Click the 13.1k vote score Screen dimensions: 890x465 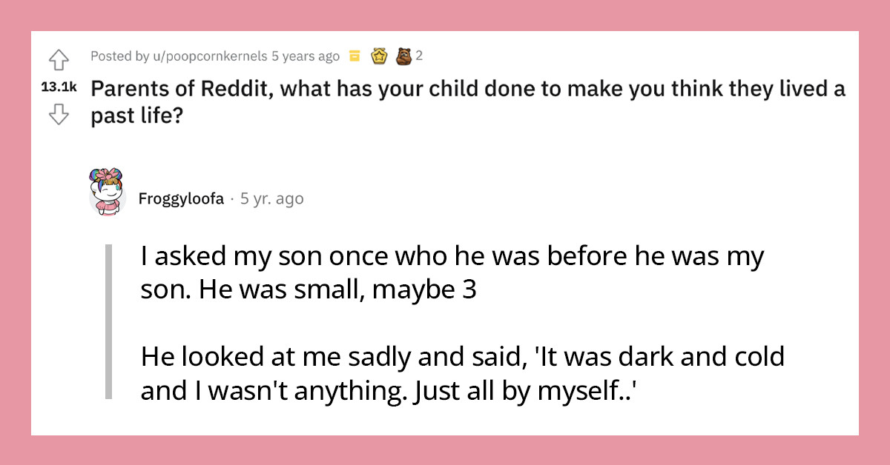pos(59,87)
